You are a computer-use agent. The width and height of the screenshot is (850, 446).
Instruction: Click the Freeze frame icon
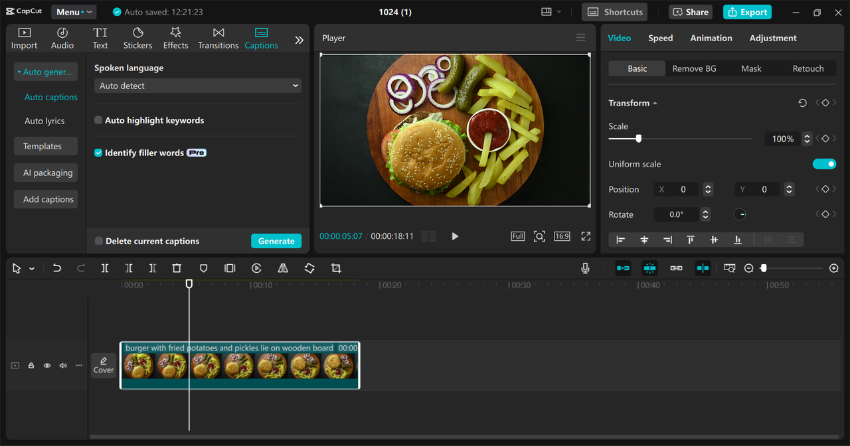[230, 268]
